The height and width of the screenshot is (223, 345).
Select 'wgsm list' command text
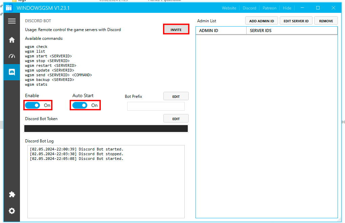(35, 51)
